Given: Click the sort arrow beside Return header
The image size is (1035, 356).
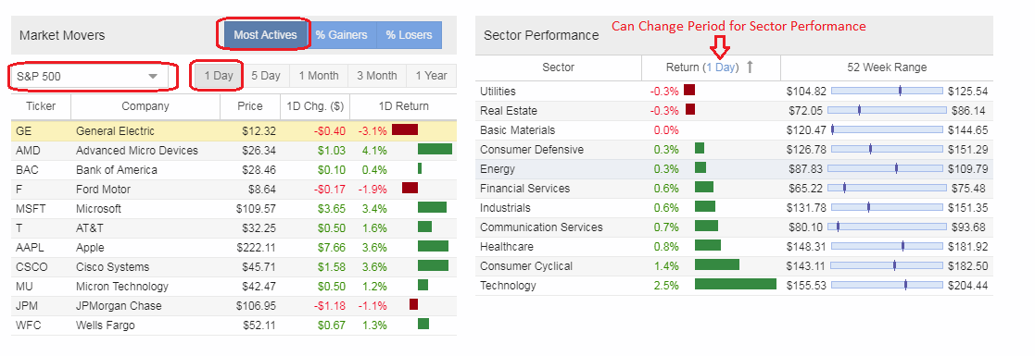Looking at the screenshot, I should [x=750, y=68].
